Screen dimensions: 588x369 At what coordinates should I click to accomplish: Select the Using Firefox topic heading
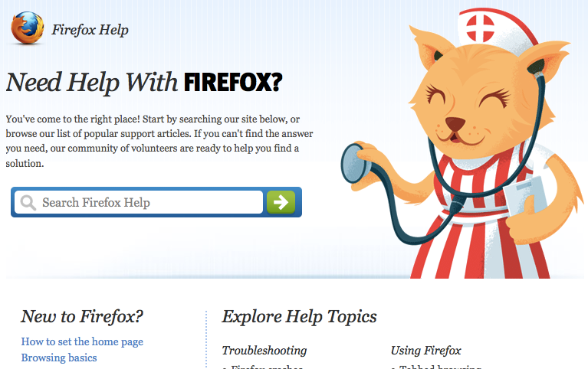pyautogui.click(x=425, y=351)
